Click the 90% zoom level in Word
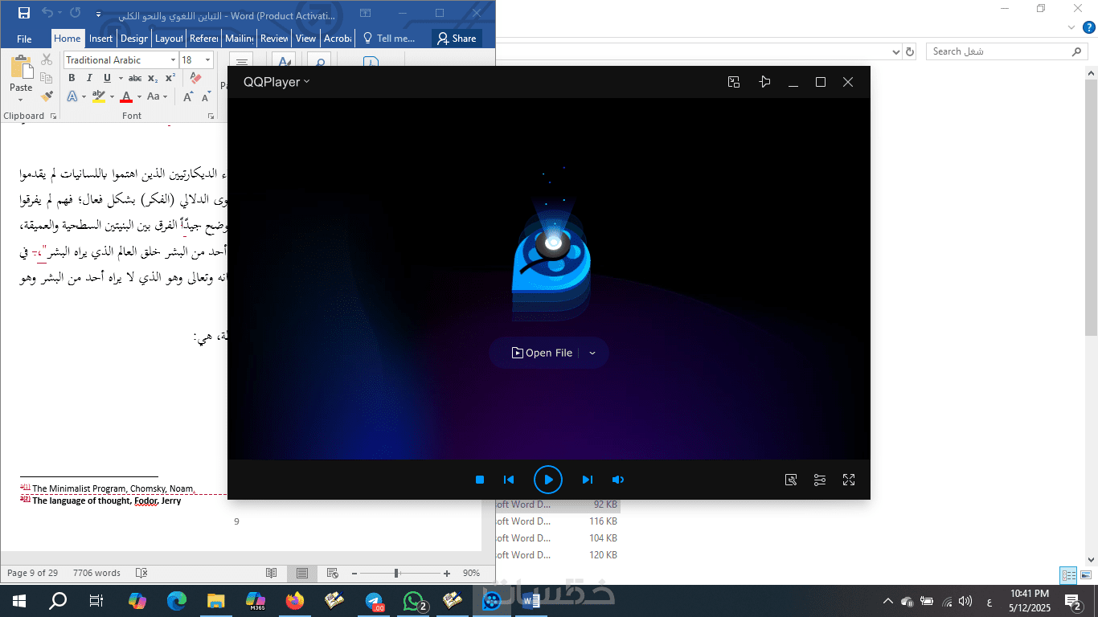1098x617 pixels. tap(472, 573)
